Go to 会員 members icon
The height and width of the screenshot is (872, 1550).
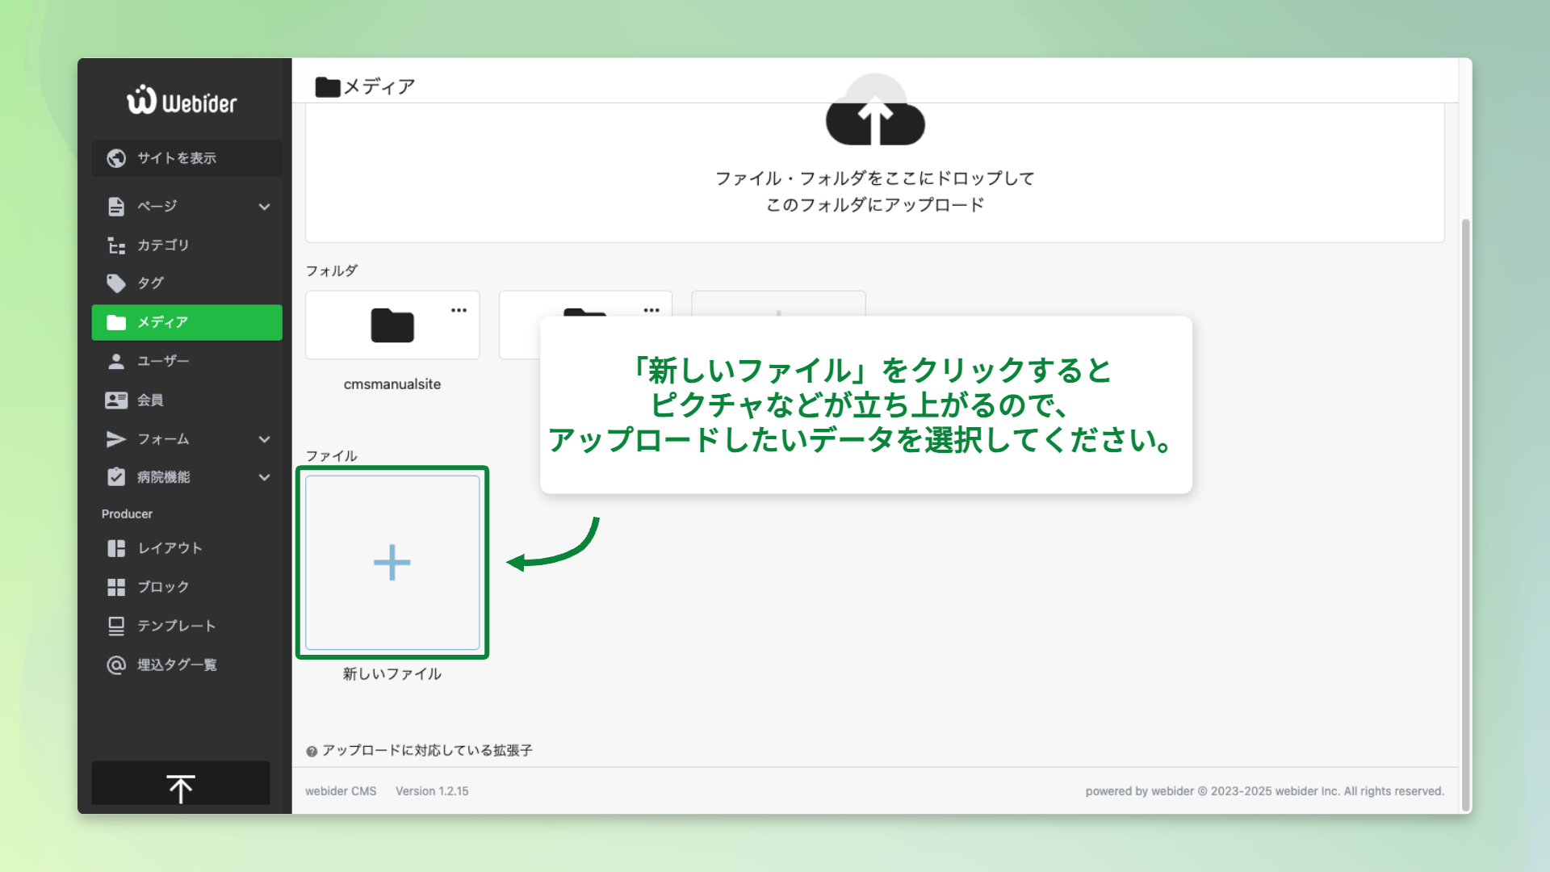click(116, 400)
